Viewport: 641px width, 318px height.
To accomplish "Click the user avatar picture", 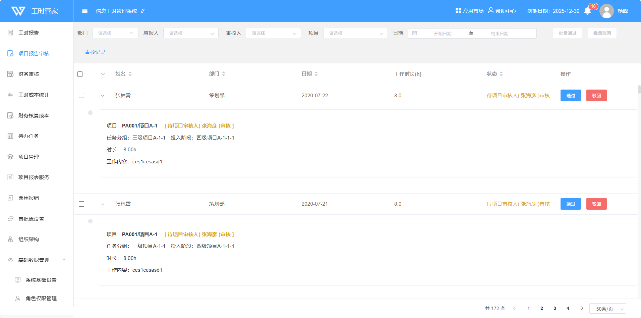I will pos(606,11).
